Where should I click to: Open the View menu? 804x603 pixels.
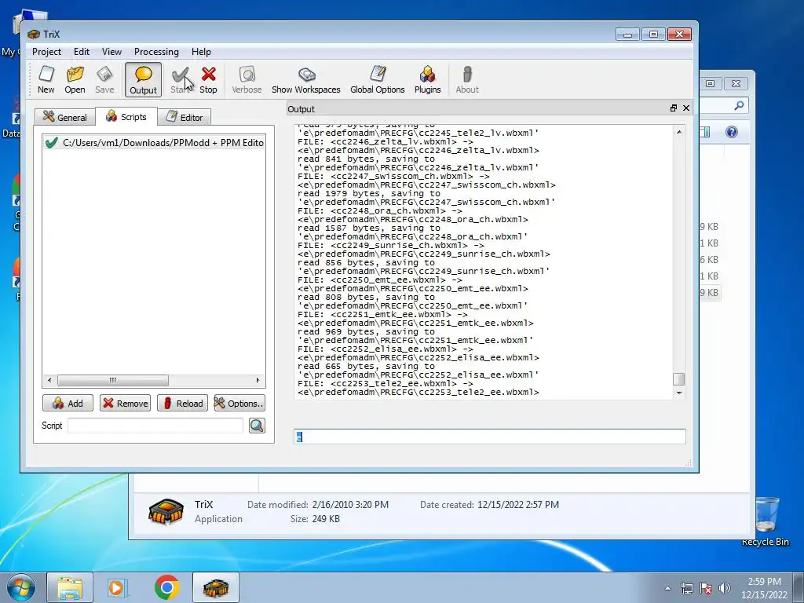pos(111,52)
